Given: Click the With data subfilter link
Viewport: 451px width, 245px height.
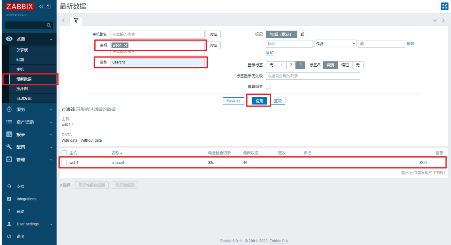Looking at the screenshot, I should point(69,140).
